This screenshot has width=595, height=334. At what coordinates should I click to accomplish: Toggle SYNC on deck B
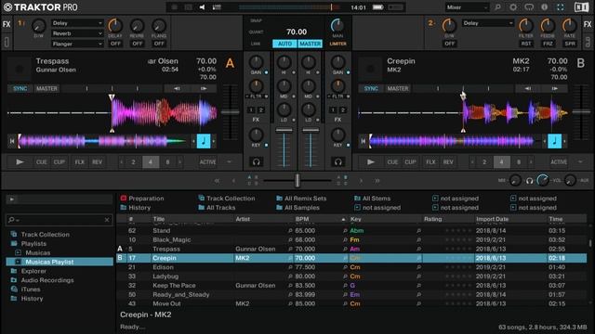tap(371, 89)
